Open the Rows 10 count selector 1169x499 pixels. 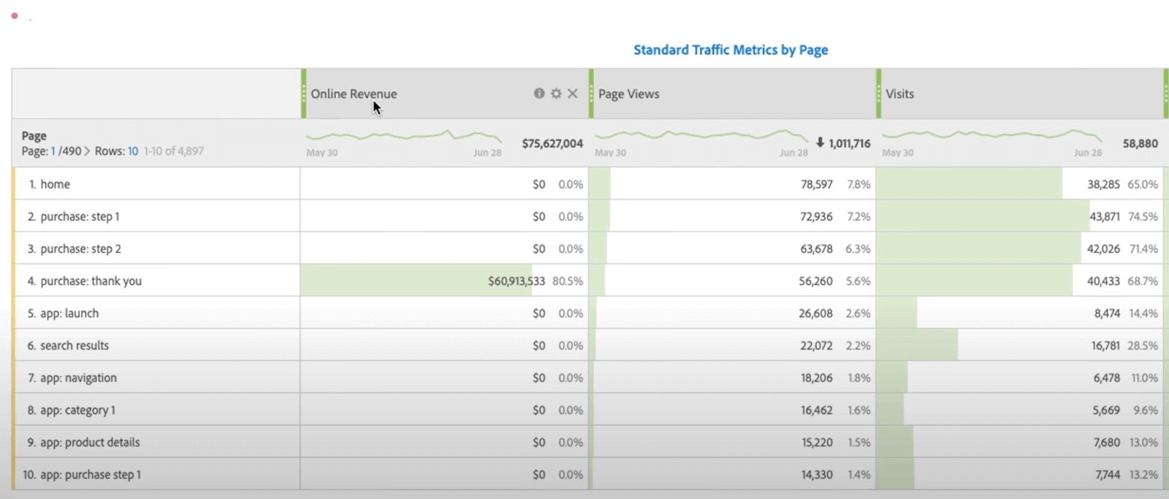(x=133, y=151)
